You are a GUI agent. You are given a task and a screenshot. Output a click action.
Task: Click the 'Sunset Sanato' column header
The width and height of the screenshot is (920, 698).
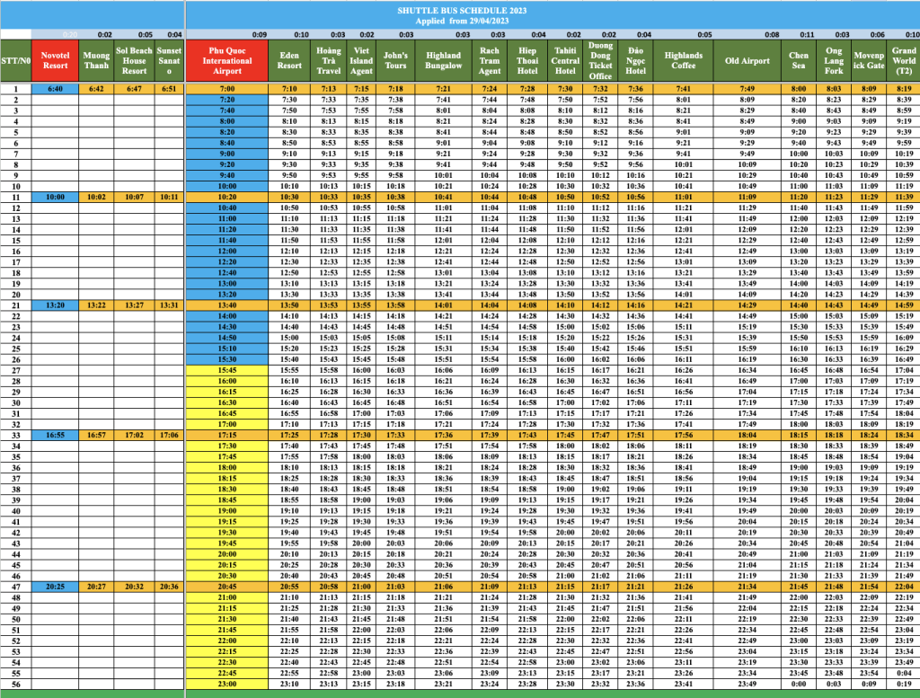169,61
